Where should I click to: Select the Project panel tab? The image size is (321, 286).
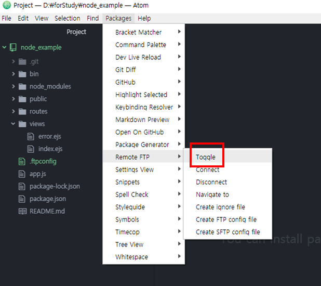[76, 32]
